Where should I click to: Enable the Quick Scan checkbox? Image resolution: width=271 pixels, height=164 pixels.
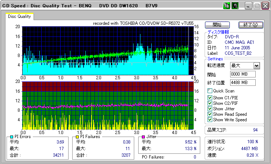[x=210, y=91]
